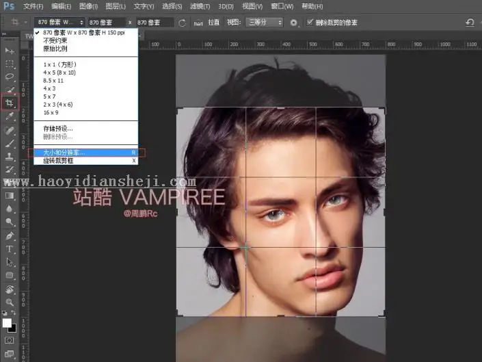Viewport: 482px width, 362px height.
Task: Open the 3D(D) menu
Action: (226, 6)
